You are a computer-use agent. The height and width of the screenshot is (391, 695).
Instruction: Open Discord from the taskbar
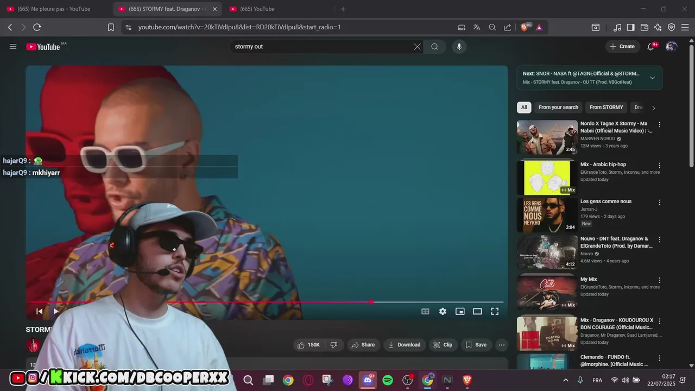(x=368, y=380)
